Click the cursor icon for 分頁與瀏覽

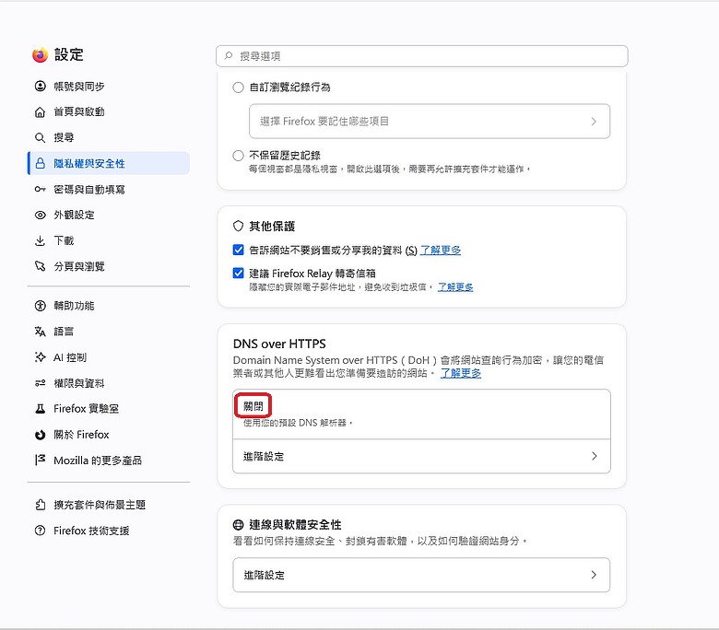(x=41, y=266)
